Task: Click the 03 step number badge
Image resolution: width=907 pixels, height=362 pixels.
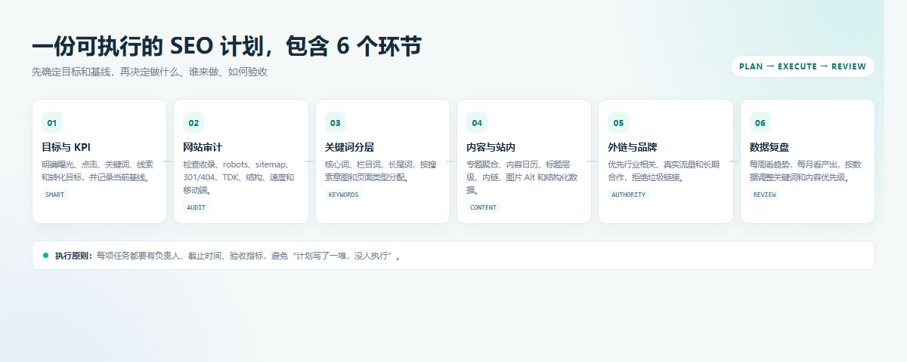Action: (x=335, y=122)
